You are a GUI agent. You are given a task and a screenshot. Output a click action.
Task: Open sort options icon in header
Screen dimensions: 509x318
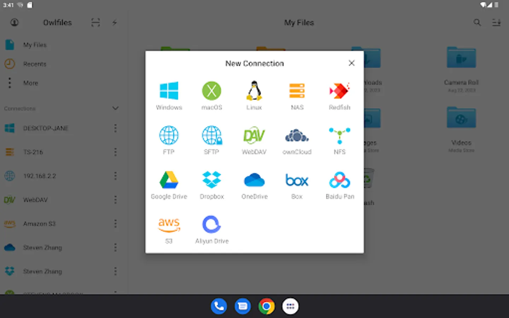496,23
